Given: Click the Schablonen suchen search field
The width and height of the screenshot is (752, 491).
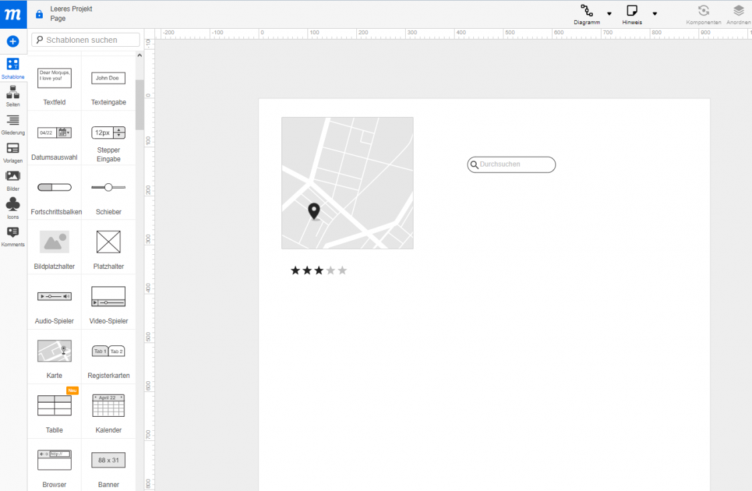Looking at the screenshot, I should (86, 40).
